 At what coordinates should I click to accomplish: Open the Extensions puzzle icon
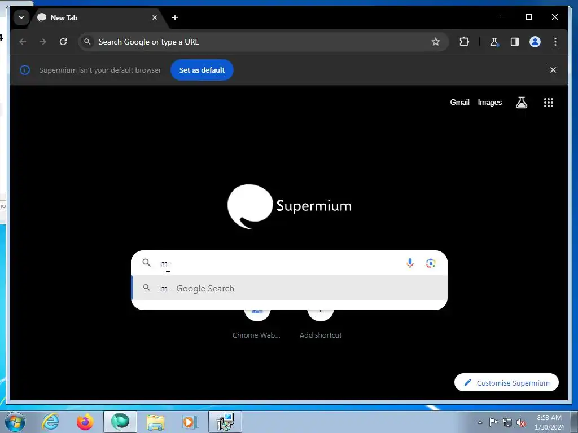(x=464, y=42)
